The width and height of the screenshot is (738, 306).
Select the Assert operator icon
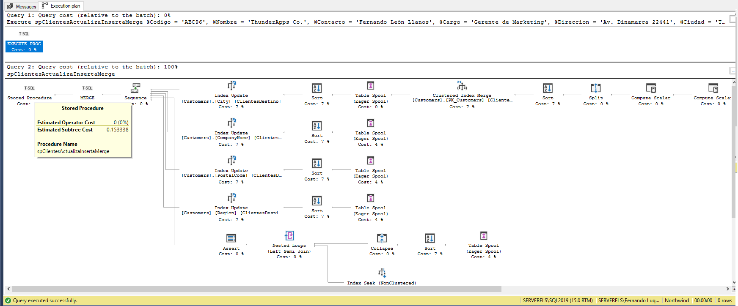click(231, 239)
